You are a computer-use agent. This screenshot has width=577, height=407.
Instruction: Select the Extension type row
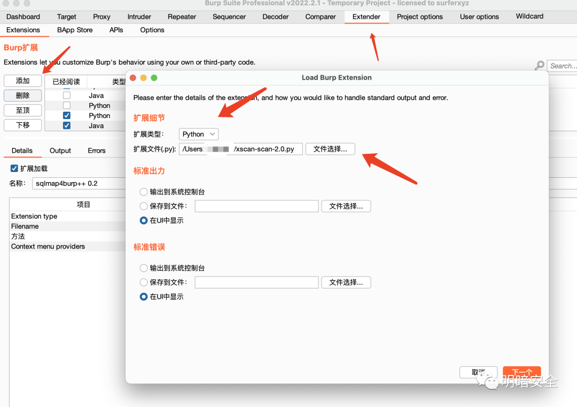[x=68, y=216]
